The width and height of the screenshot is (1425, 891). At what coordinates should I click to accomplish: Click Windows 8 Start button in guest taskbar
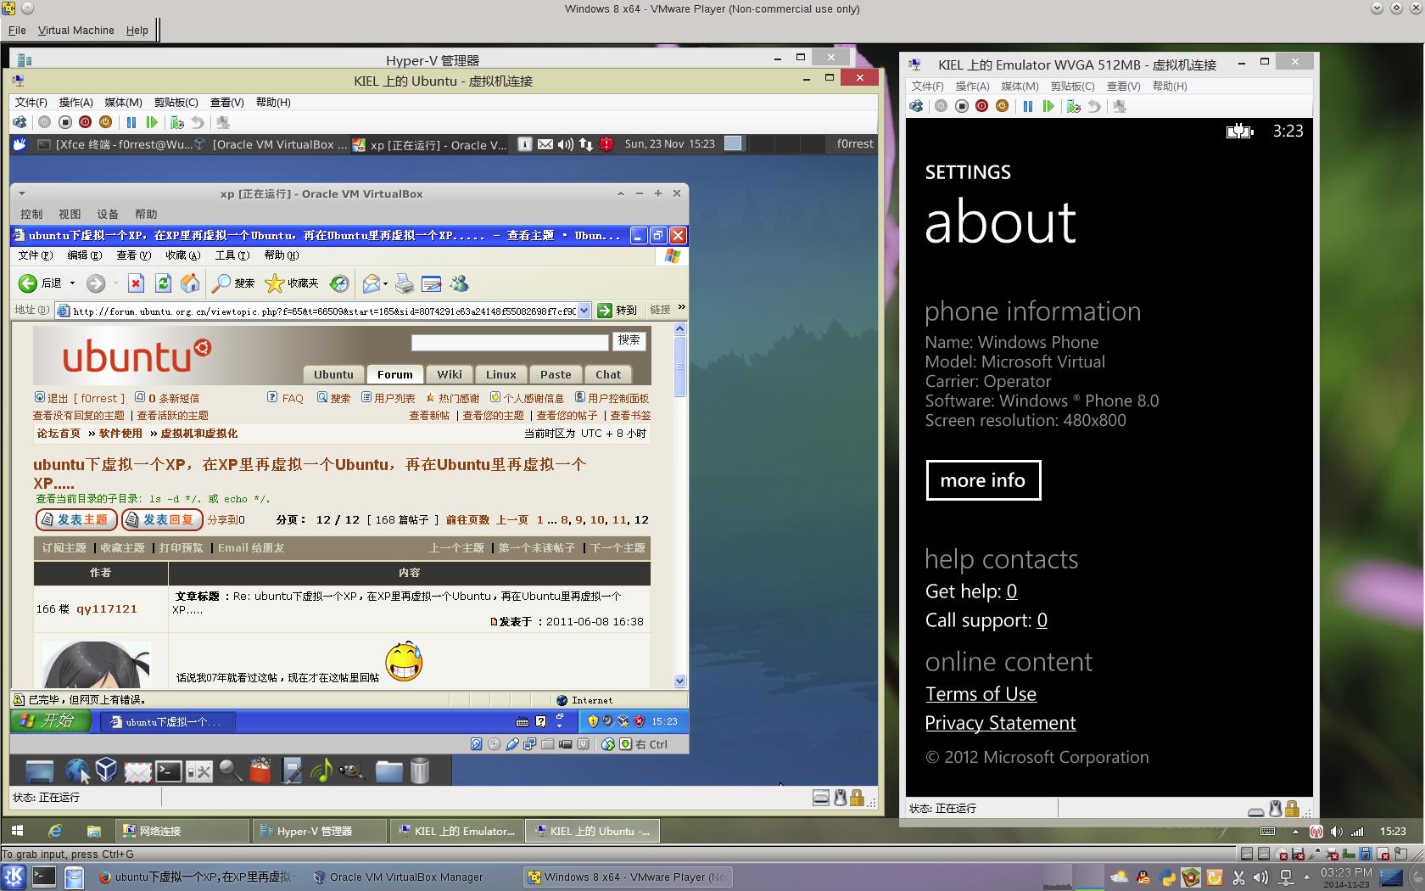(x=18, y=831)
